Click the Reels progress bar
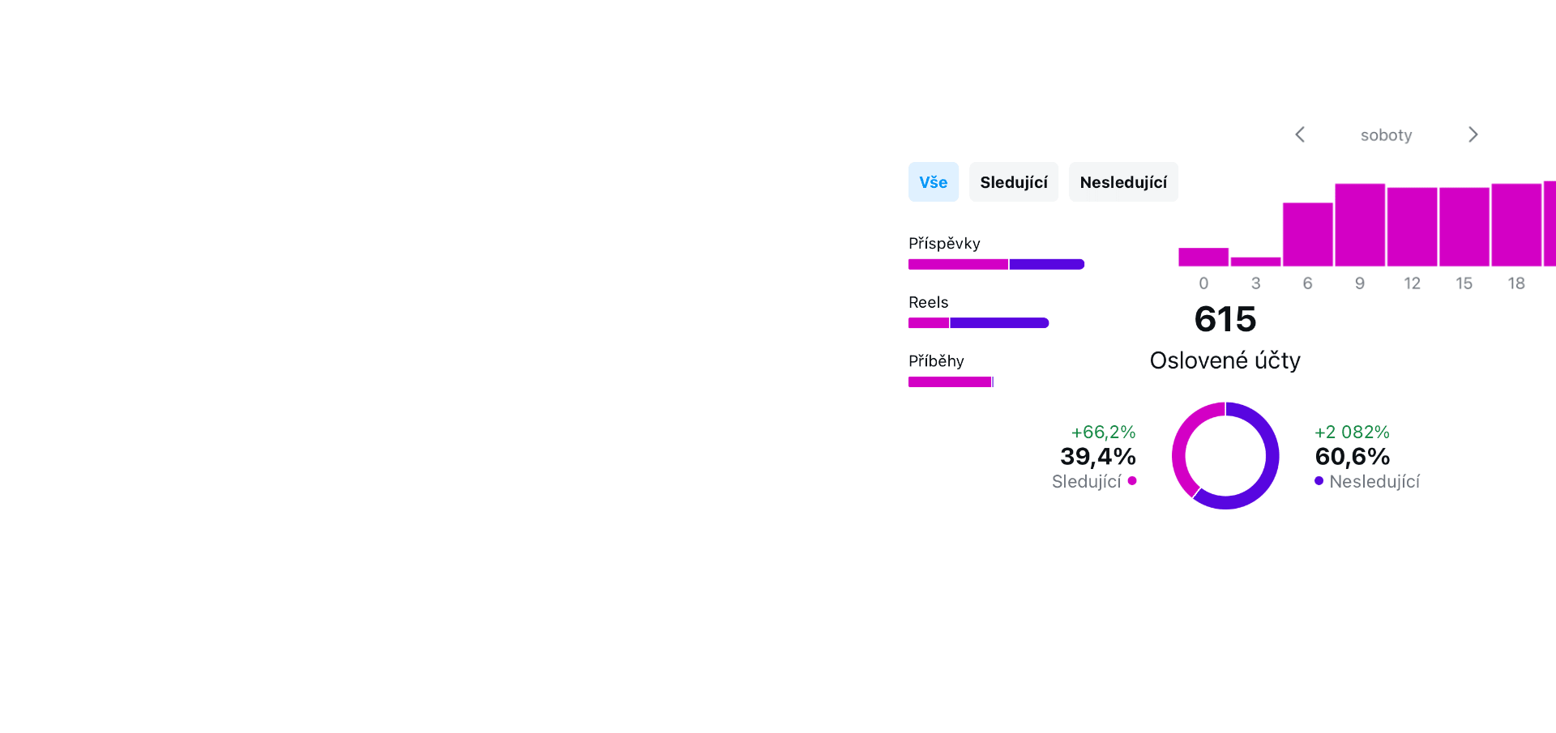 (978, 323)
